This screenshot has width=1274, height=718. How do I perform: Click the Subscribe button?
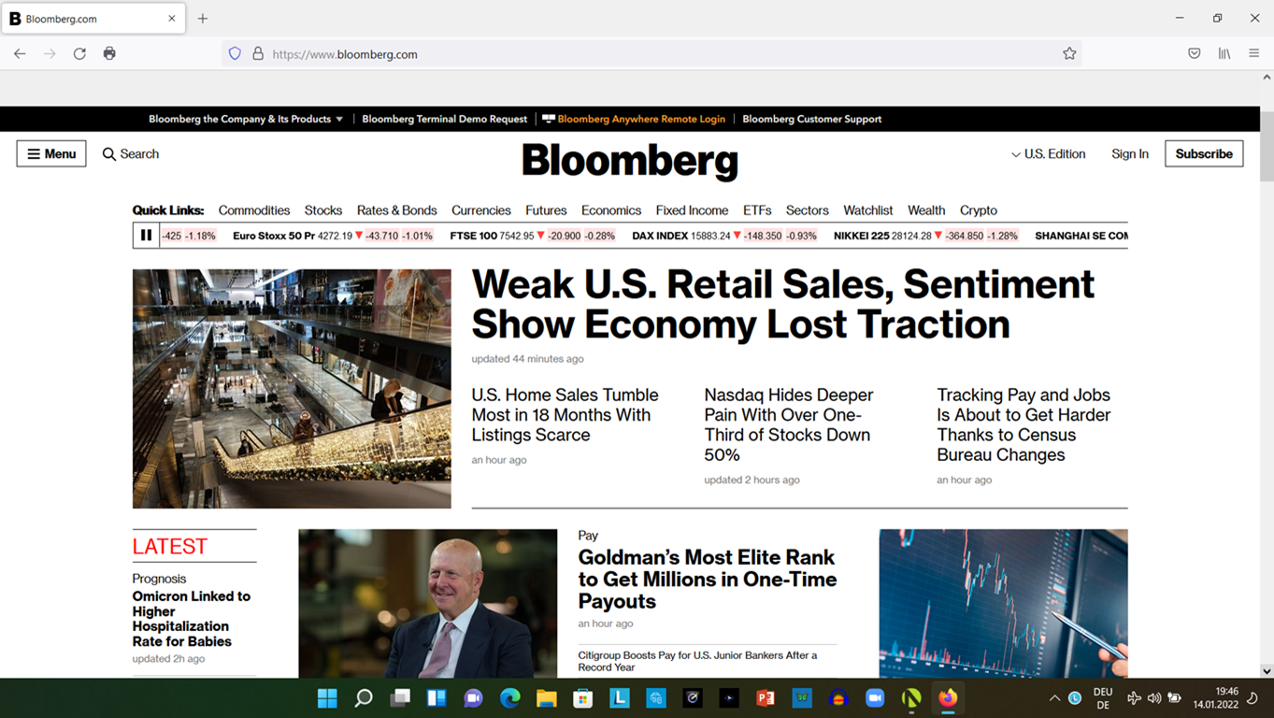(1204, 154)
